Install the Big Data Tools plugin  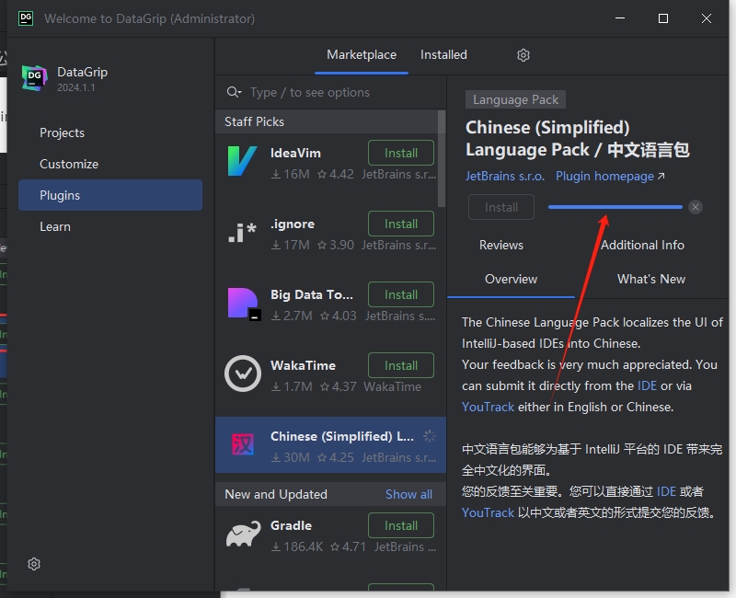[401, 294]
